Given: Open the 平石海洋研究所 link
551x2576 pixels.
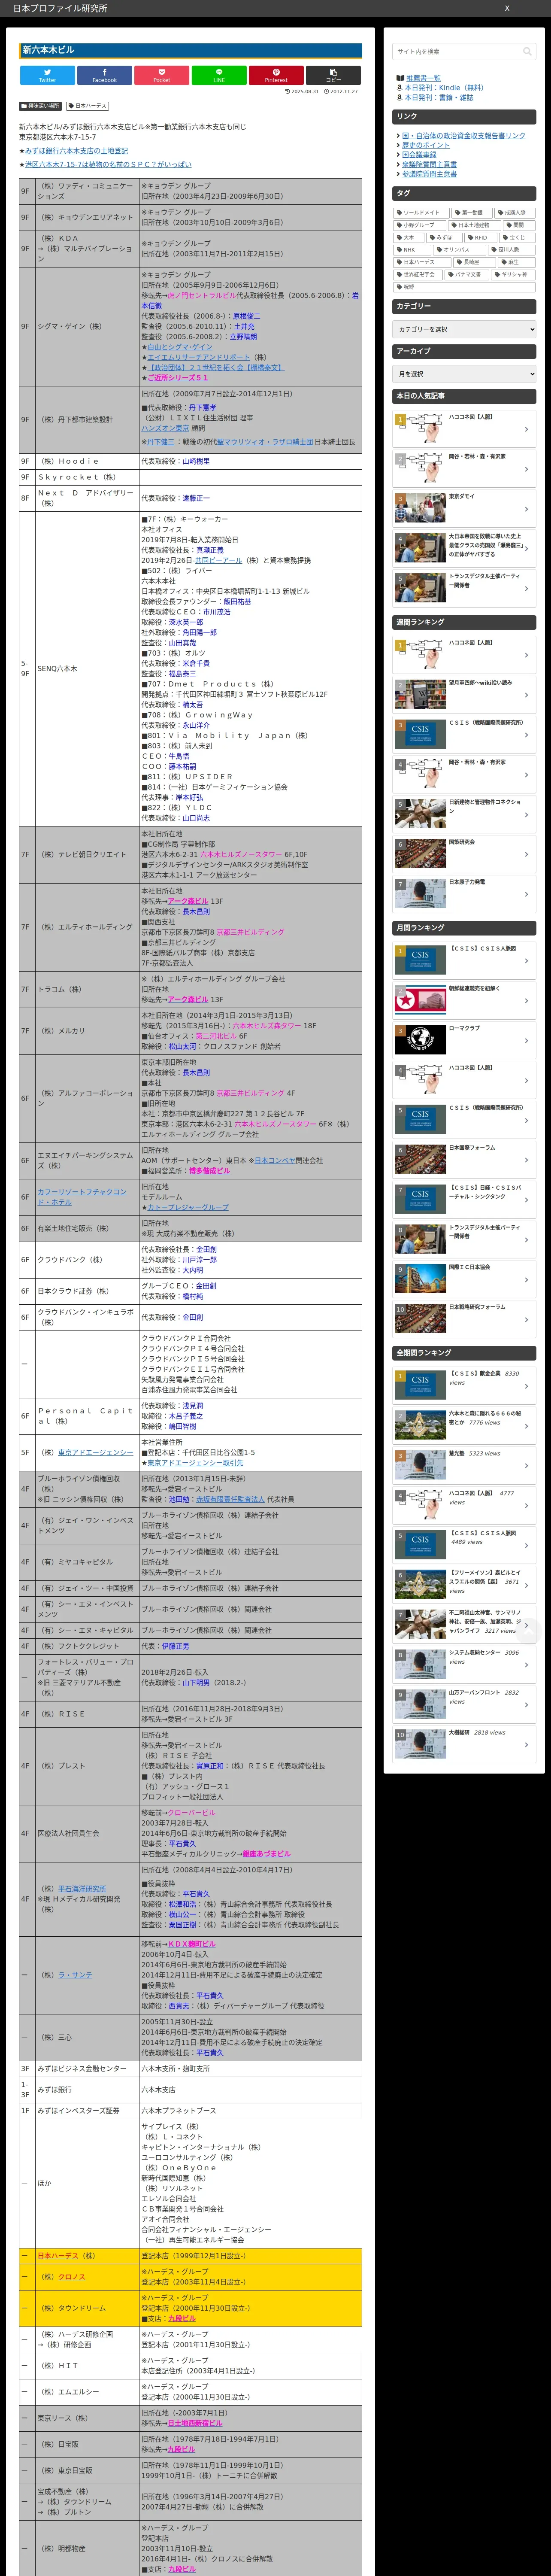Looking at the screenshot, I should coord(82,1889).
